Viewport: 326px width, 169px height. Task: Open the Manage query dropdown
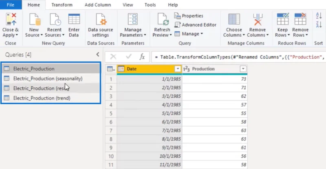click(189, 34)
